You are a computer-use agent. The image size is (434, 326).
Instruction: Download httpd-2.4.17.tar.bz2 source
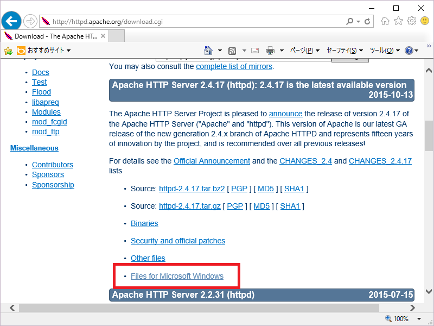(192, 189)
